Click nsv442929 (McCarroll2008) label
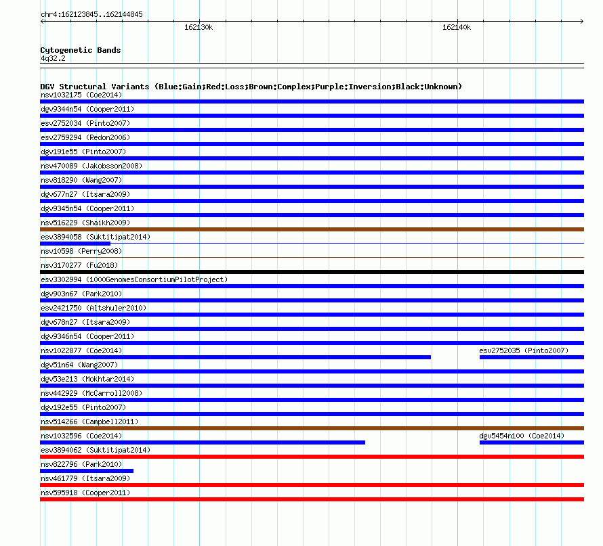This screenshot has height=546, width=603. coord(91,393)
